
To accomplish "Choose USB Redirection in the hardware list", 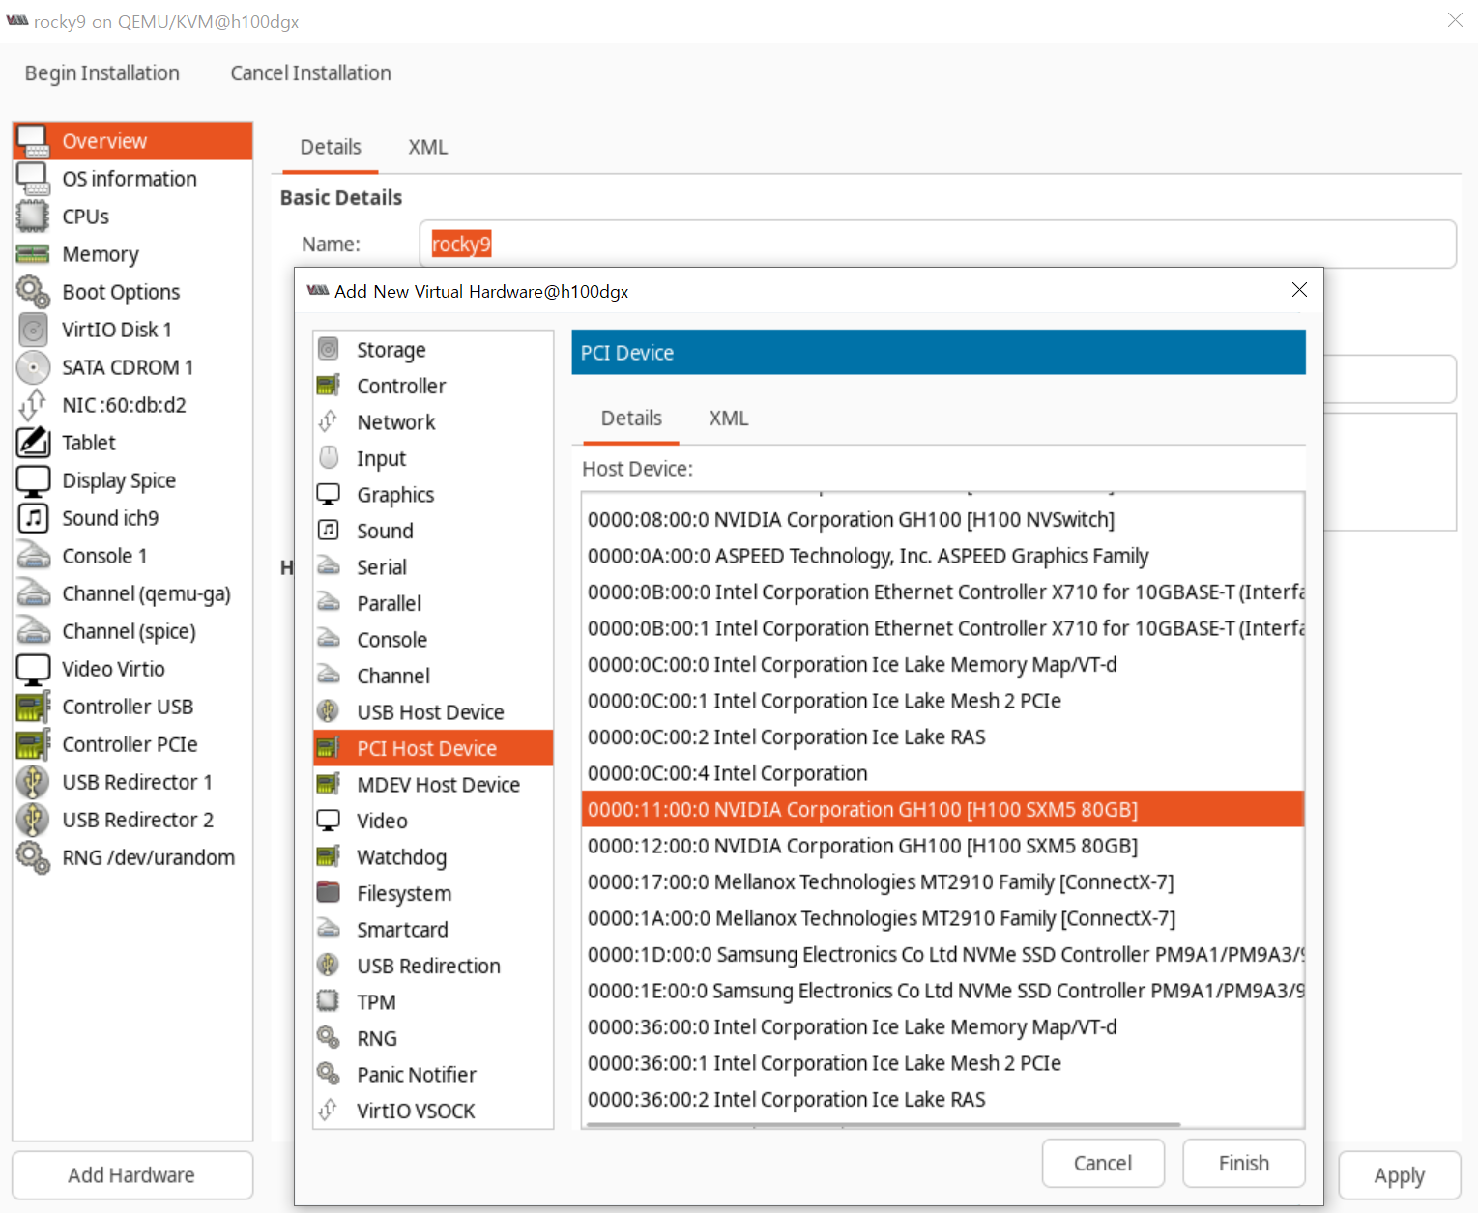I will (x=433, y=966).
